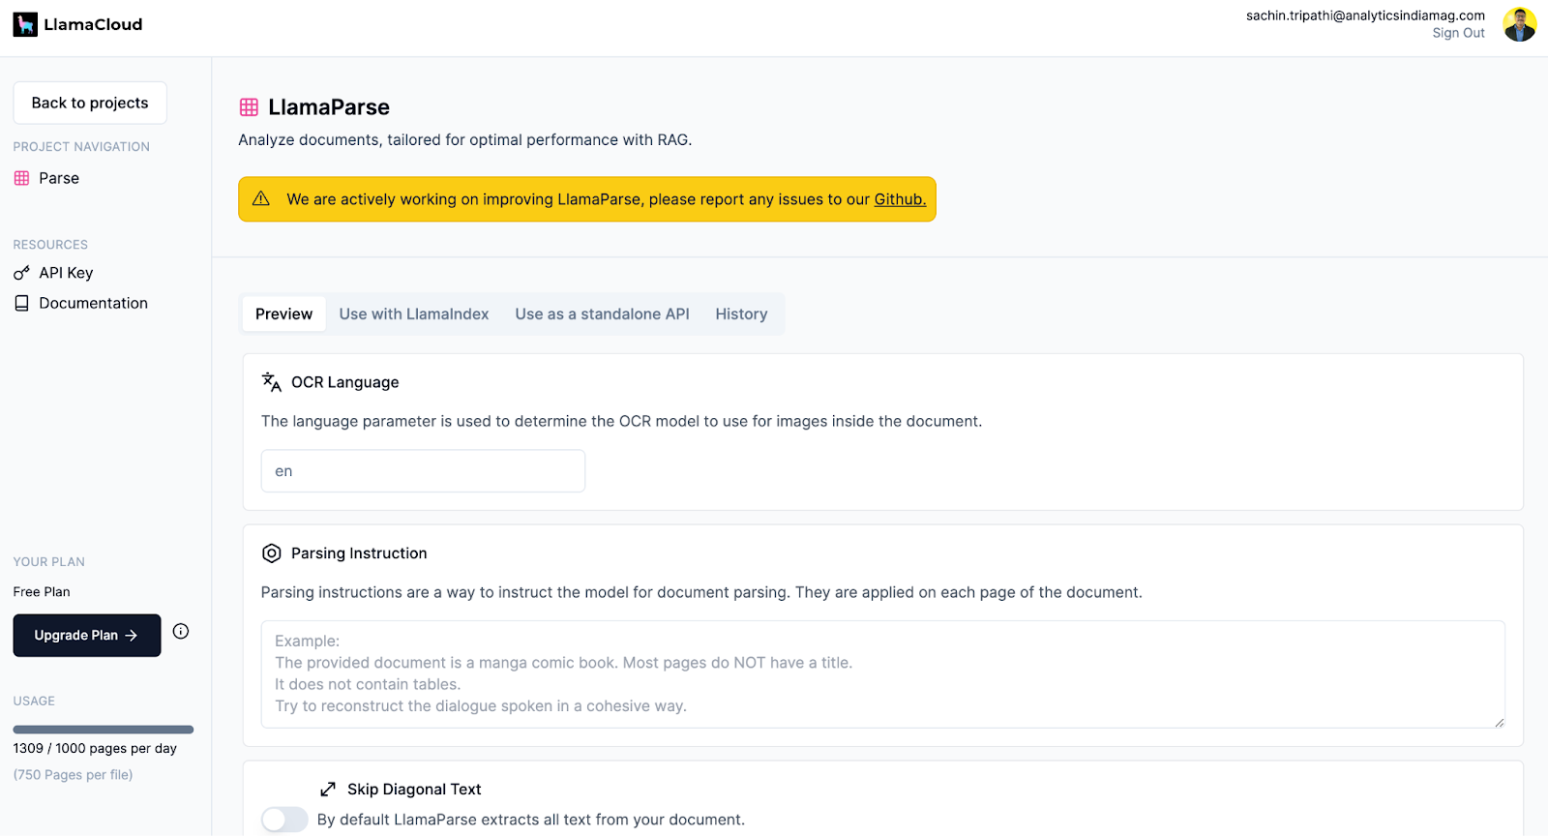Sign Out of the account
This screenshot has width=1548, height=836.
coord(1458,33)
